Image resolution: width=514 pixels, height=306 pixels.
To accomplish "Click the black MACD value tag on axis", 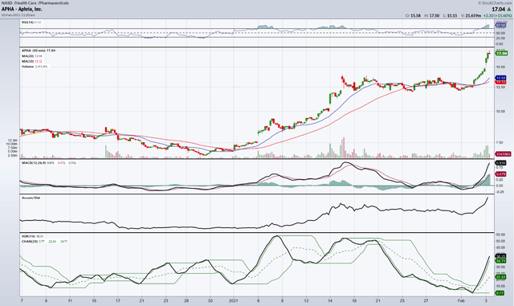I will point(500,163).
